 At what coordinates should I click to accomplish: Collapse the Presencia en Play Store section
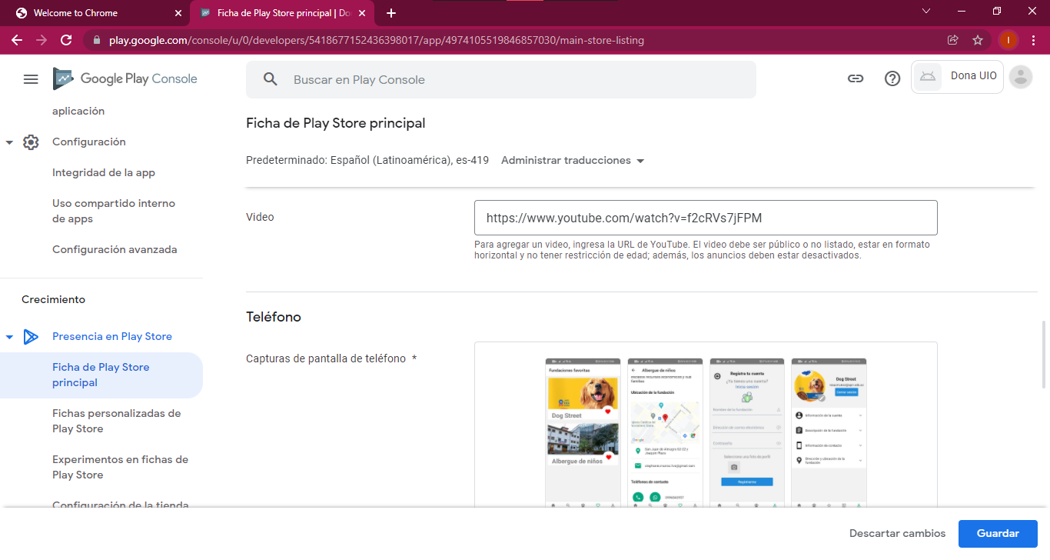9,336
